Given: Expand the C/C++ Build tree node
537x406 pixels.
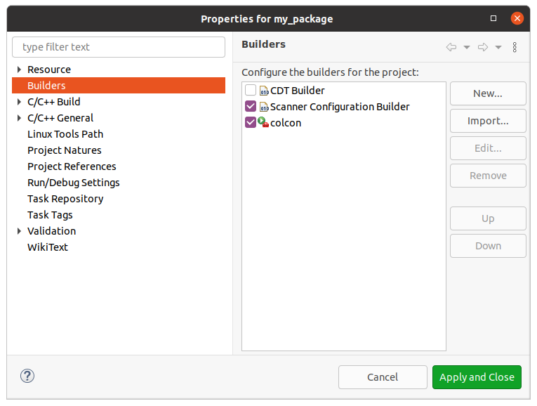Looking at the screenshot, I should click(x=20, y=102).
